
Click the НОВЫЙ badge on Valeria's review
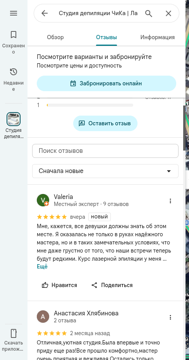coord(100,217)
